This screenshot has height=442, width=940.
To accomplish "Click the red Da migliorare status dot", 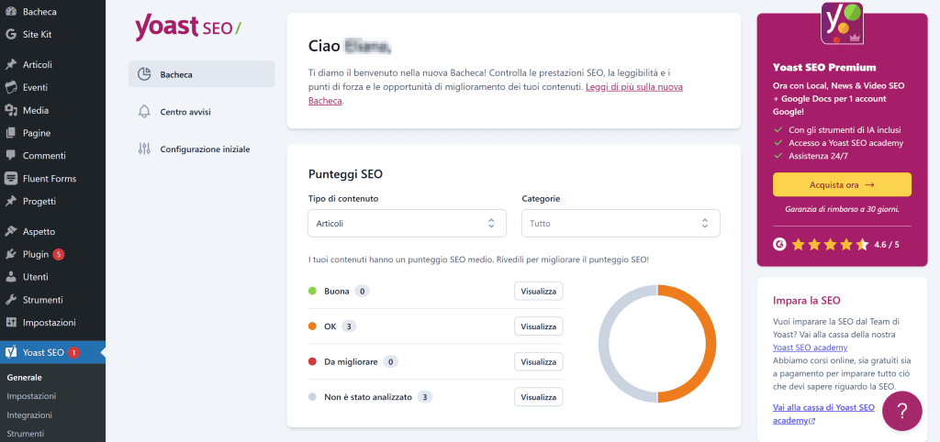I will 312,361.
